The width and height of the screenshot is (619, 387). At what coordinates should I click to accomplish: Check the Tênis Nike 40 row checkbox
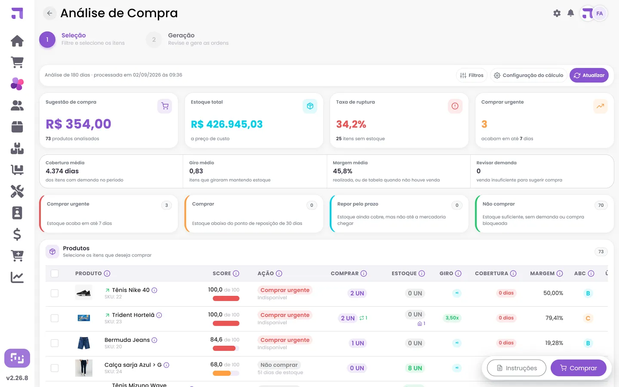55,293
